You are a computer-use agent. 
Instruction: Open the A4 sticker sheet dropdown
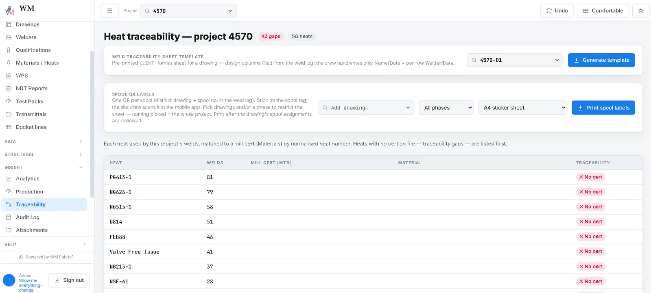click(523, 108)
